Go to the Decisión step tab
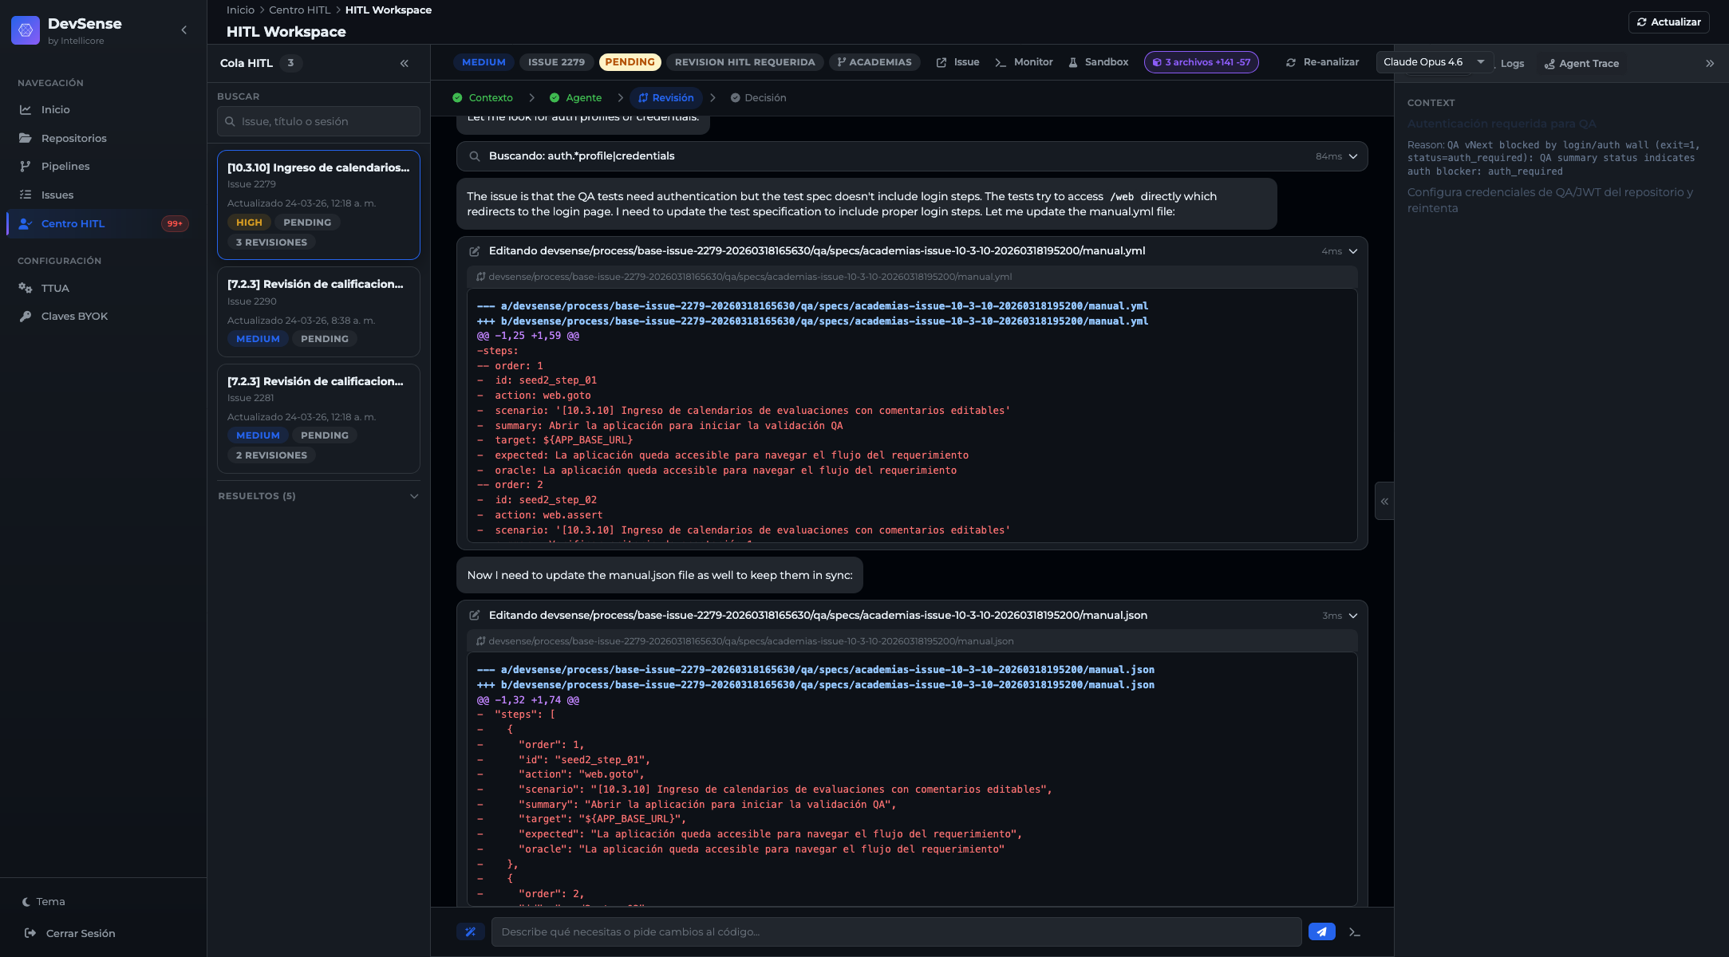 [758, 98]
